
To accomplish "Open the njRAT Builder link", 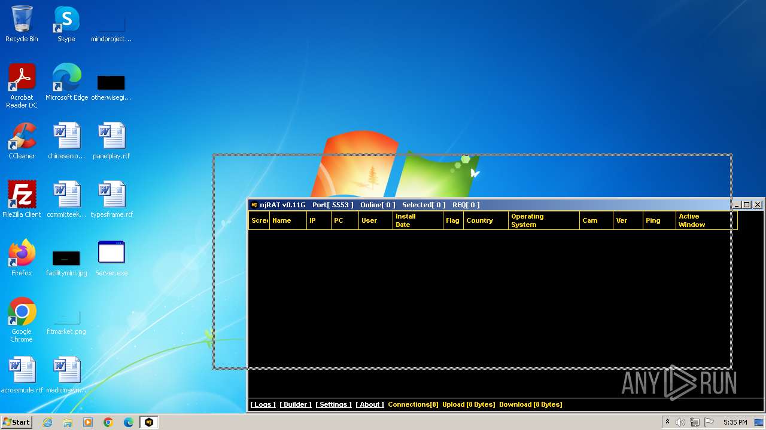I will 296,404.
